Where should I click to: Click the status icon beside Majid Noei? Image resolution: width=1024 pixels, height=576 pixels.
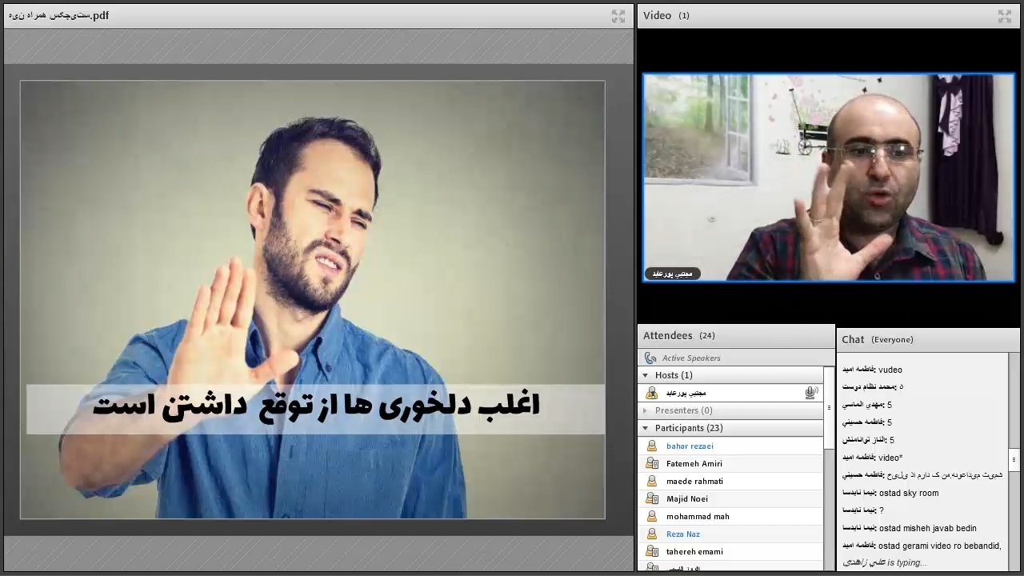pos(651,498)
